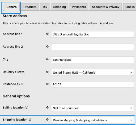
Task: Switch to the Emails tab
Action: click(x=130, y=7)
